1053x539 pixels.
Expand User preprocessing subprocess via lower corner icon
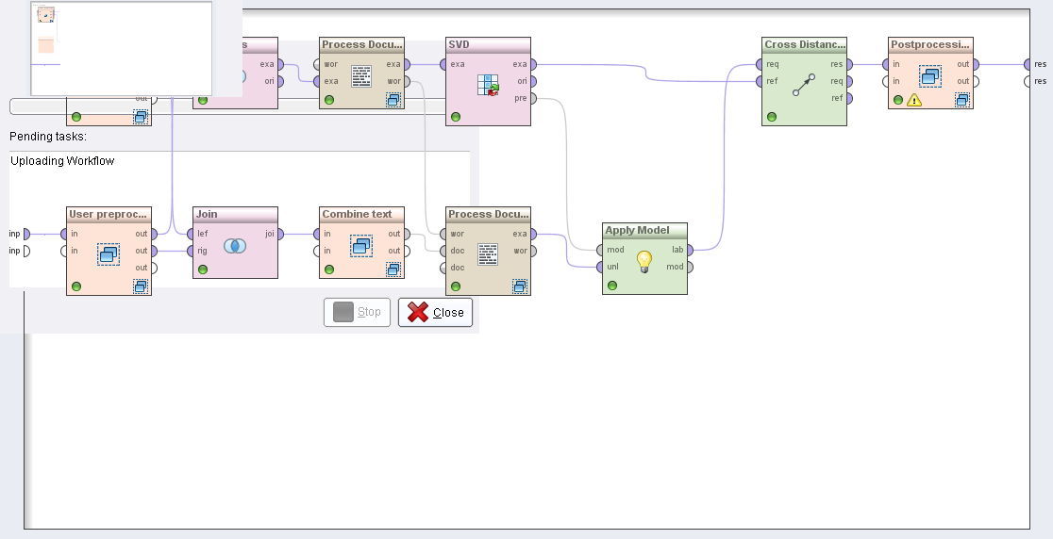141,286
